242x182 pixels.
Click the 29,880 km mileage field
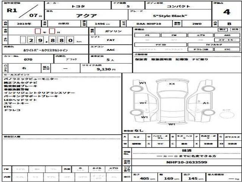49,40
